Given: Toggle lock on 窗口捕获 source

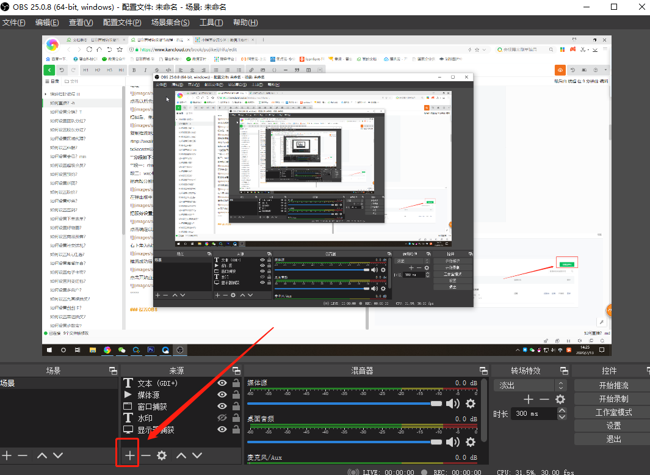Looking at the screenshot, I should tap(236, 406).
